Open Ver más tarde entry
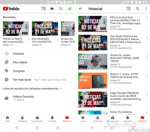 (37, 80)
